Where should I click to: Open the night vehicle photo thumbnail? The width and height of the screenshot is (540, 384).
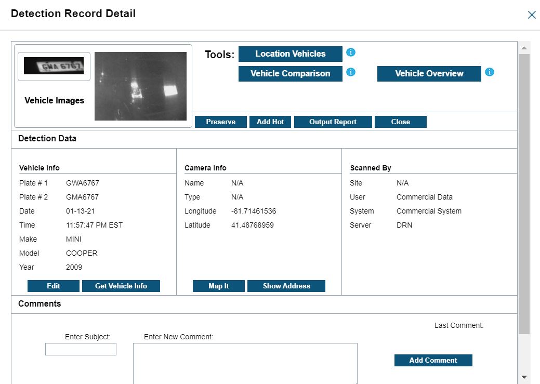(140, 86)
